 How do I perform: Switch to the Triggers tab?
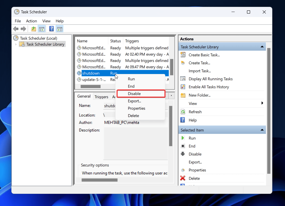pos(101,97)
